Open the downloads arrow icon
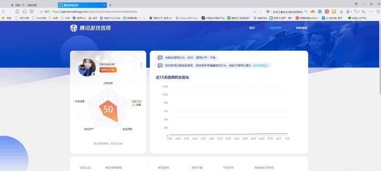The width and height of the screenshot is (381, 171). (342, 12)
